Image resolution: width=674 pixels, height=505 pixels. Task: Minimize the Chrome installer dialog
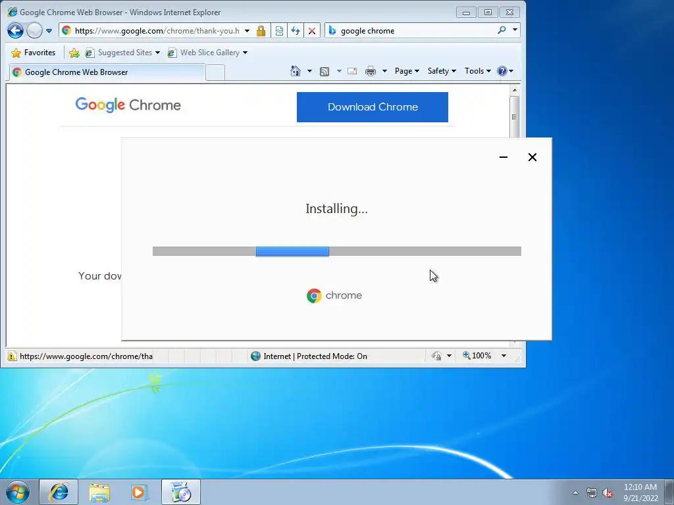click(504, 157)
